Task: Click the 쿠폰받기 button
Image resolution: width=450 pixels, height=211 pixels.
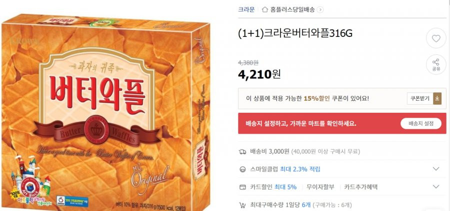Action: pyautogui.click(x=420, y=98)
